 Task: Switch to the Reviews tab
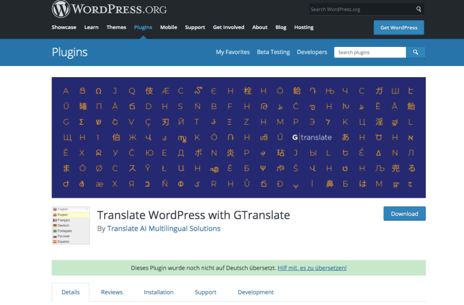111,292
